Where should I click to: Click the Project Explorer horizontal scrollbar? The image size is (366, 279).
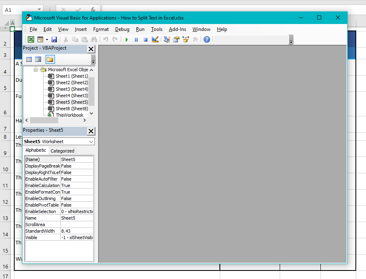pyautogui.click(x=57, y=120)
